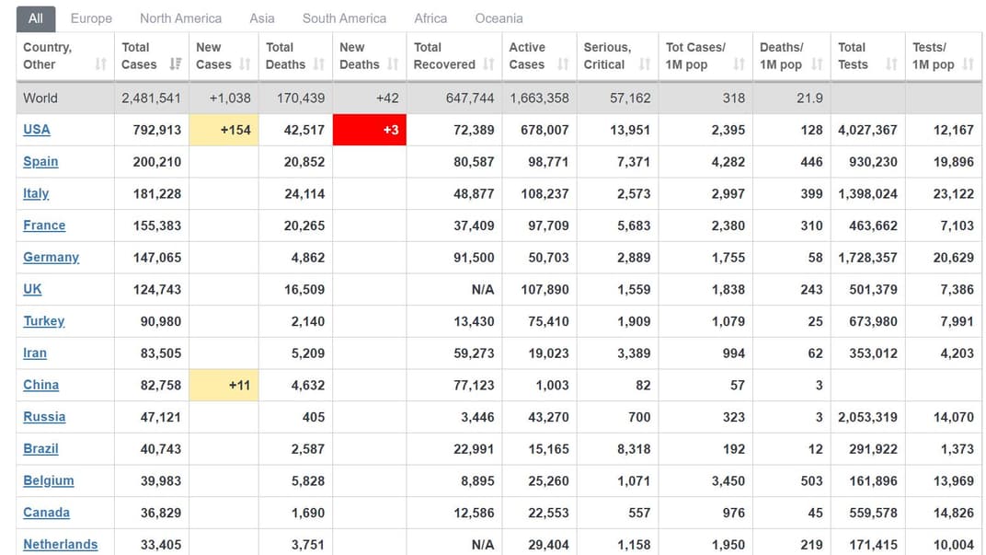
Task: Sort by Serious, Critical arrow icon
Action: [x=645, y=64]
